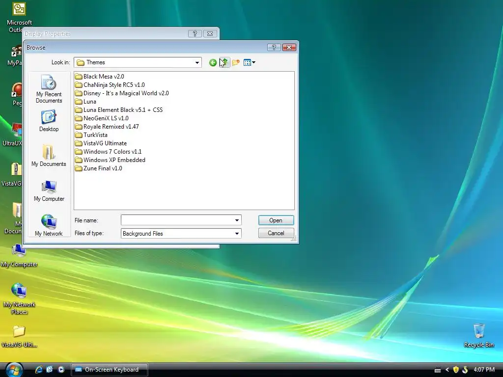The height and width of the screenshot is (377, 503).
Task: Select the Windows XP Embedded folder
Action: coord(110,160)
